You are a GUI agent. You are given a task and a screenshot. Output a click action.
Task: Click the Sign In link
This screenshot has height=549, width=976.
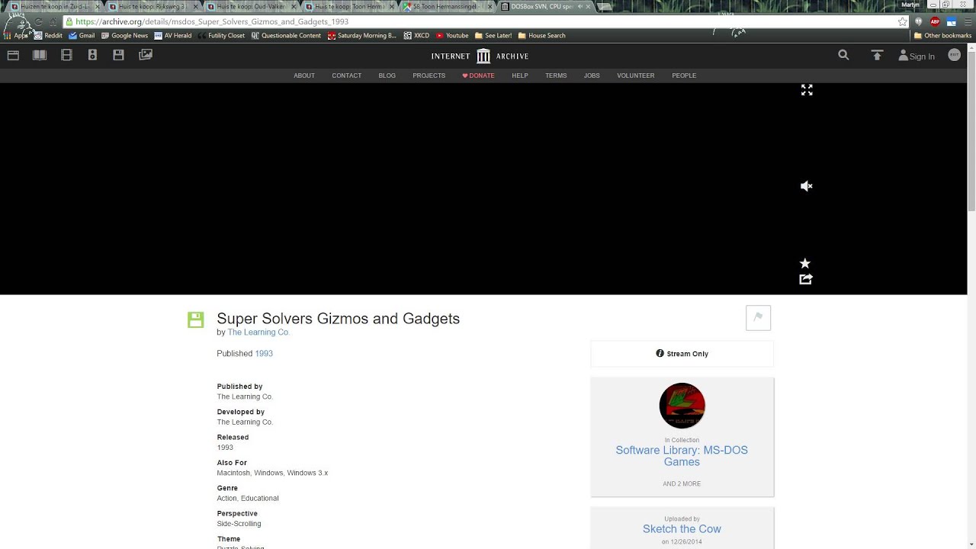click(917, 56)
